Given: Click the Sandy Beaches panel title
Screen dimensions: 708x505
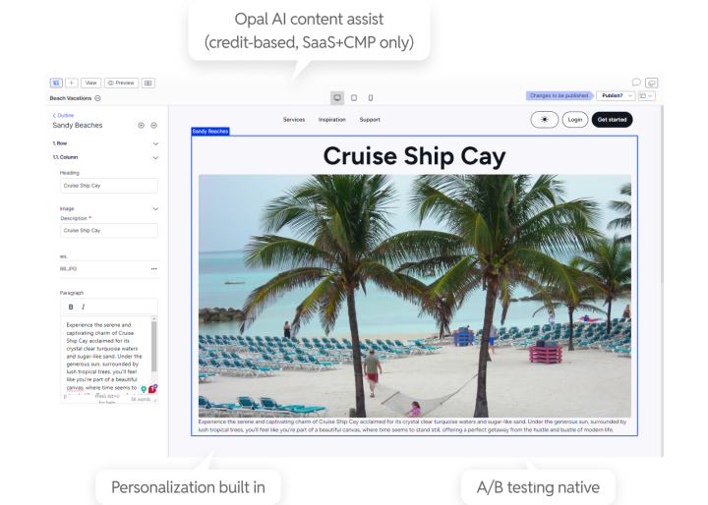Looking at the screenshot, I should [78, 126].
